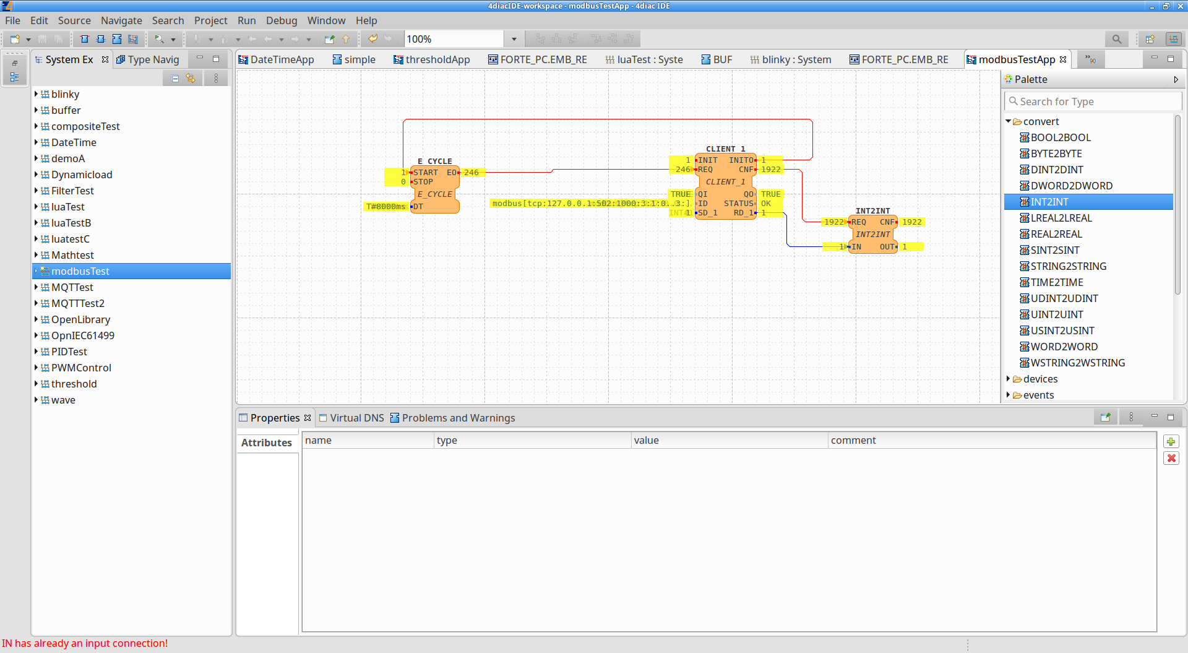This screenshot has width=1188, height=653.
Task: Close the modusTestApp editor tab
Action: pos(1063,59)
